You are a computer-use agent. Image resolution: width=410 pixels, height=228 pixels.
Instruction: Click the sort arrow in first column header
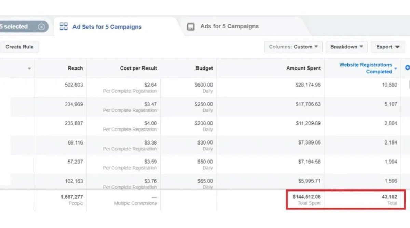29,69
